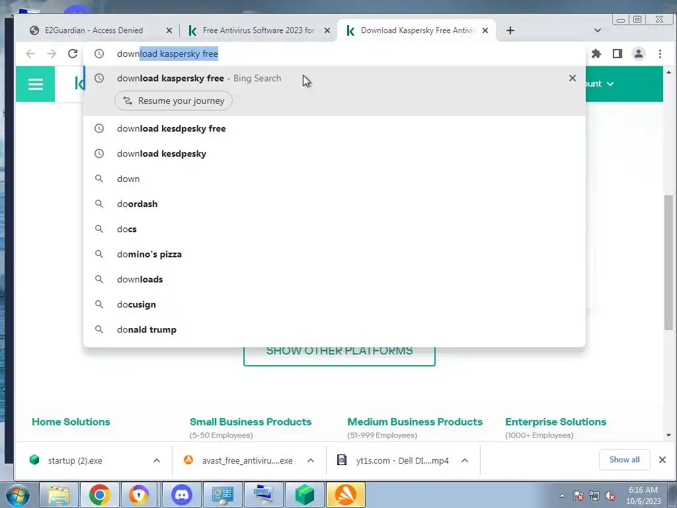Close the E2Guardian - Access Denied tab
The height and width of the screenshot is (508, 677).
click(169, 30)
